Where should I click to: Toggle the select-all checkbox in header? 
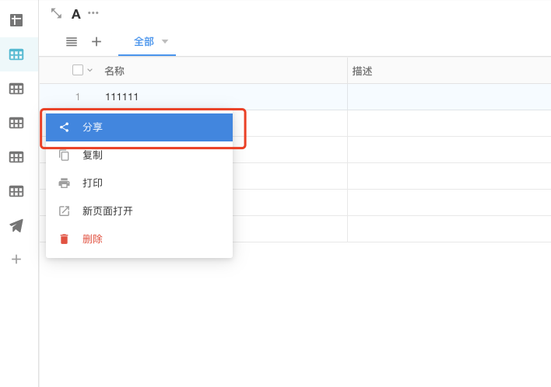(78, 70)
